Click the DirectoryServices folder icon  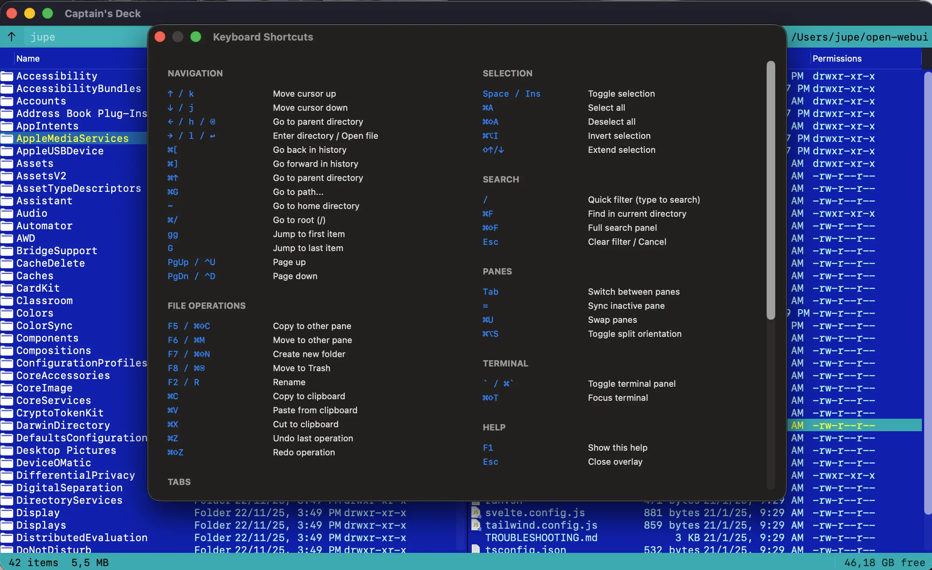tap(7, 500)
